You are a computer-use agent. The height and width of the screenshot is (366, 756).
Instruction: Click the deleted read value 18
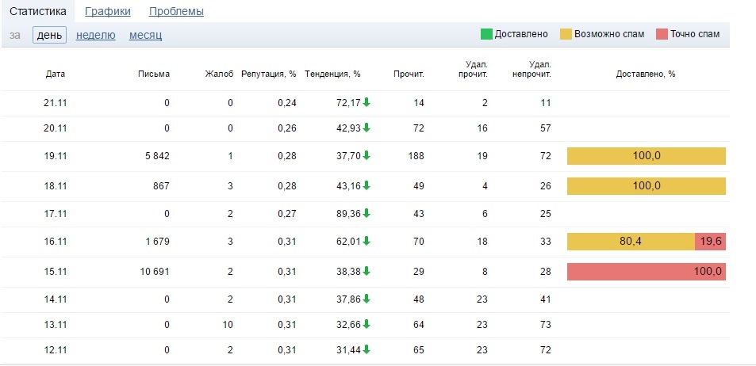pyautogui.click(x=482, y=242)
